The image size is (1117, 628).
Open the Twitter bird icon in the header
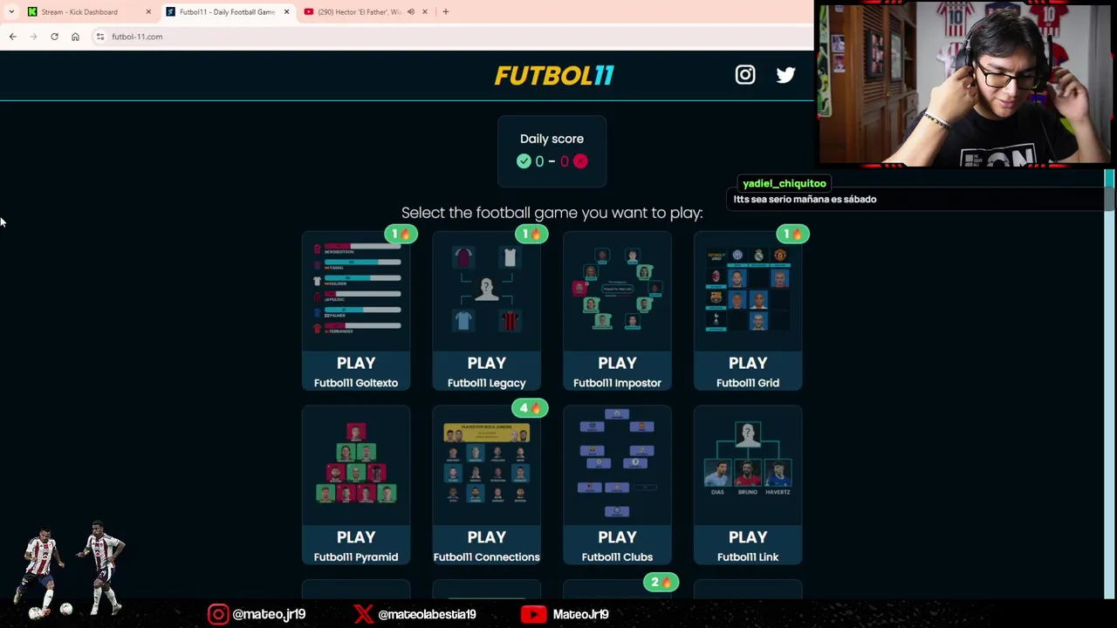785,75
